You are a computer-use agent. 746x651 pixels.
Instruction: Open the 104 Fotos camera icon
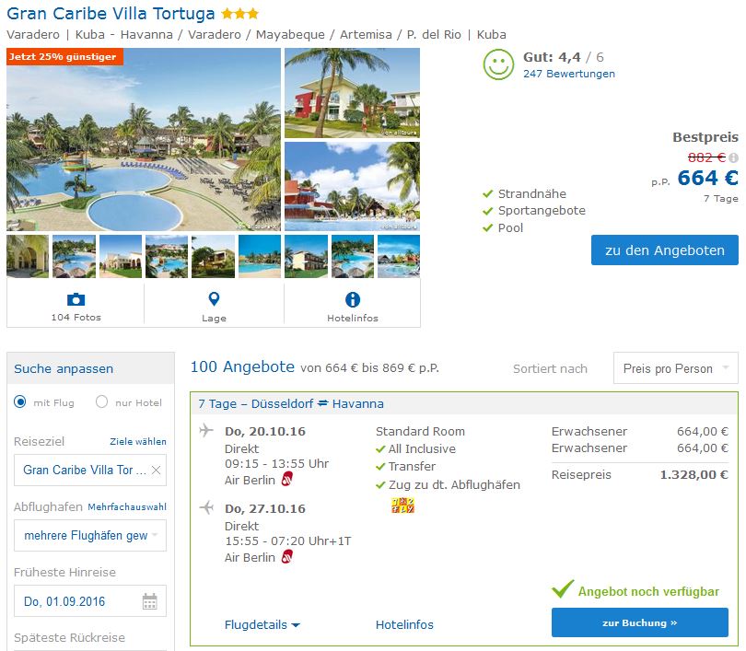76,299
